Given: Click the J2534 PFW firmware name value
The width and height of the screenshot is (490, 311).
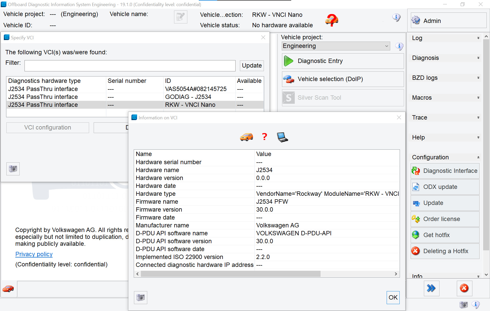Looking at the screenshot, I should [272, 202].
